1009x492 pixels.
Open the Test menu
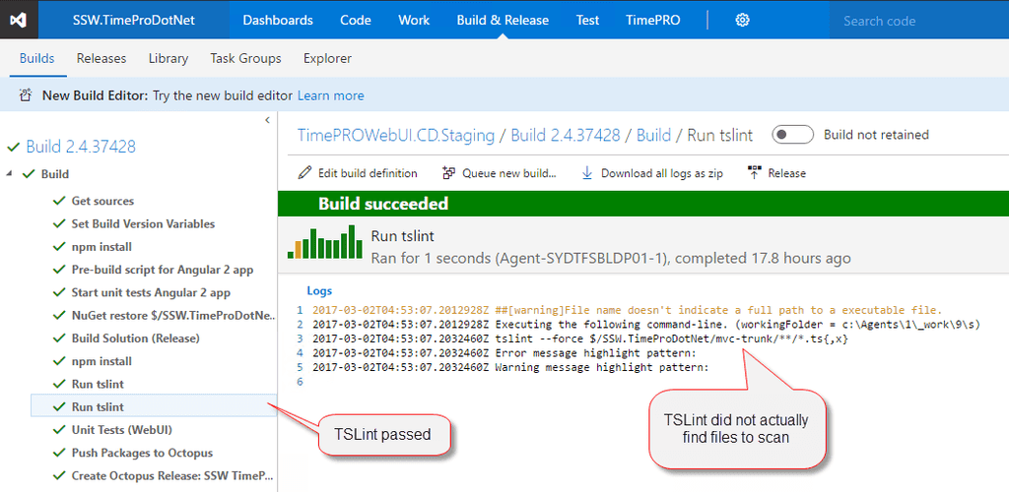(x=587, y=20)
